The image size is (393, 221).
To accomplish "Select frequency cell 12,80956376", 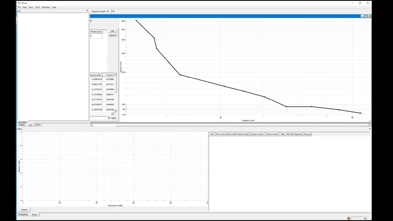I will coord(96,79).
